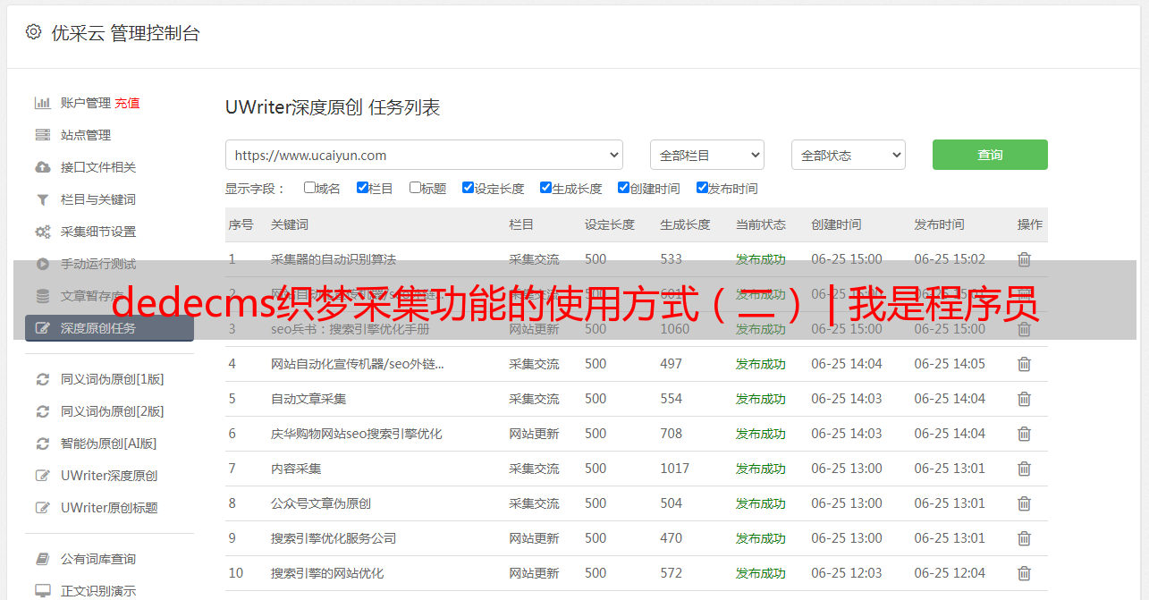Viewport: 1149px width, 600px height.
Task: Click the keyword 搜索引擎的网站优化
Action: click(x=327, y=573)
